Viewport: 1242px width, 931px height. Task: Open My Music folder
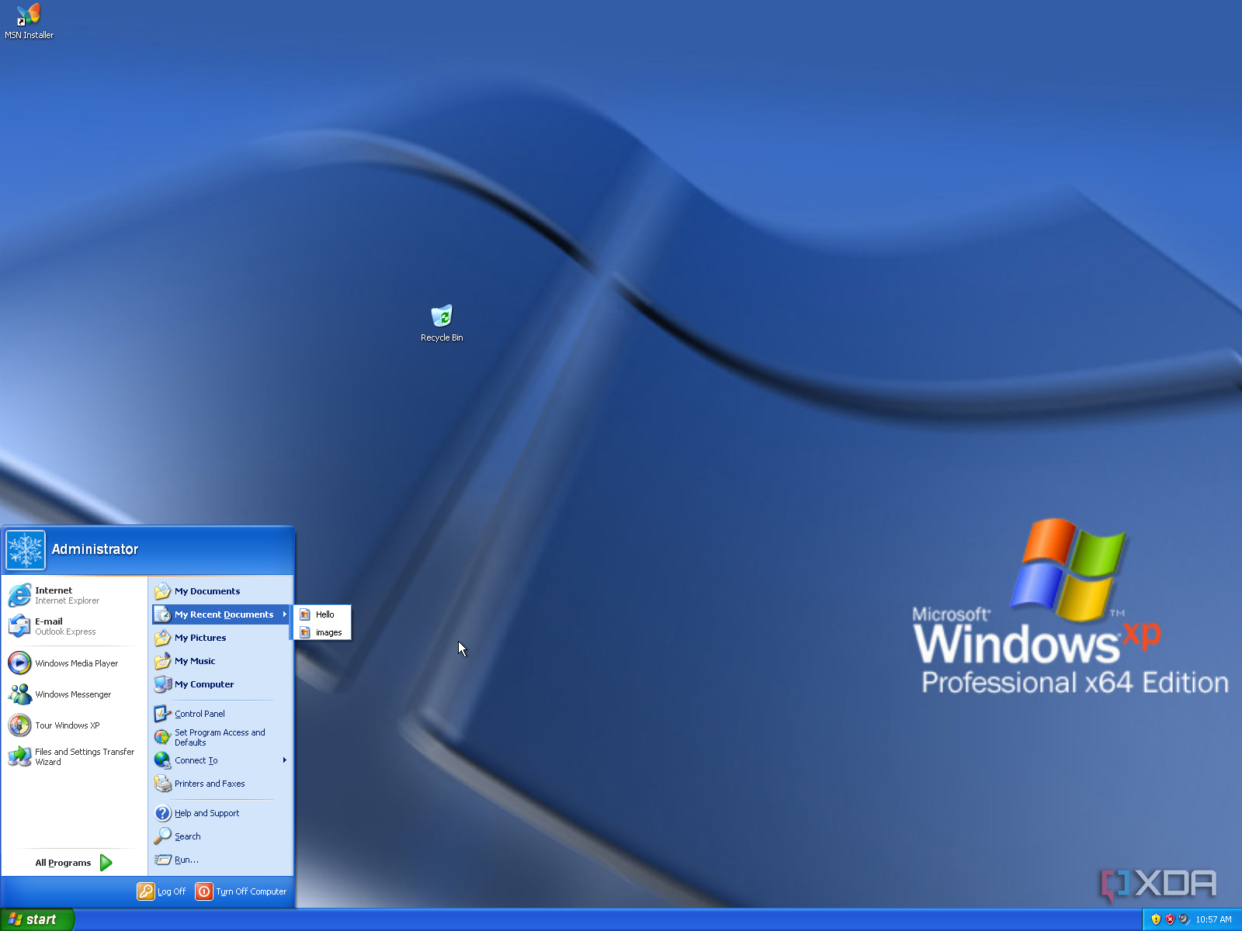click(x=222, y=661)
